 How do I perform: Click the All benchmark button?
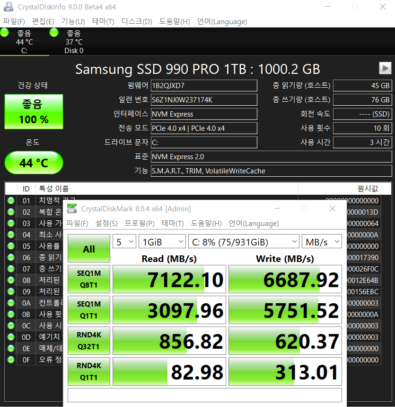89,248
